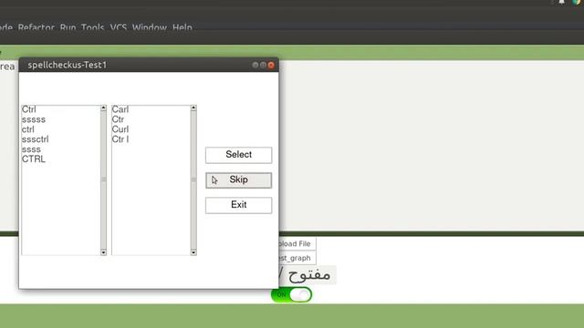Pick the word 'Ctrl' in left list

click(29, 109)
